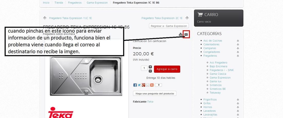Screen dimensions: 283x118
Task: Share product on Facebook icon
Action: [135, 85]
